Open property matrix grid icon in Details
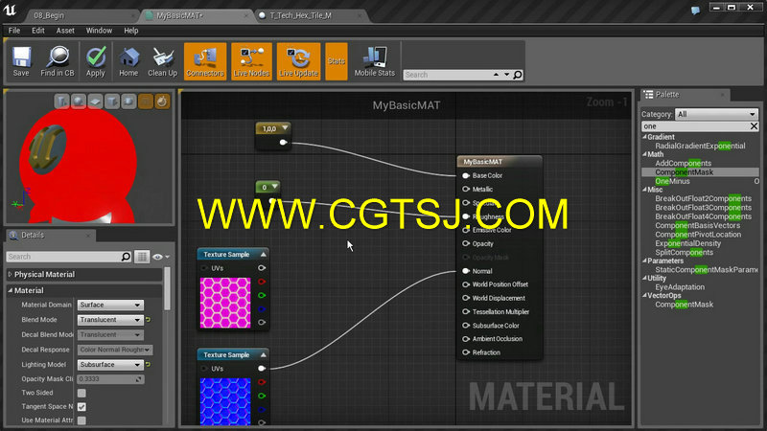 142,257
